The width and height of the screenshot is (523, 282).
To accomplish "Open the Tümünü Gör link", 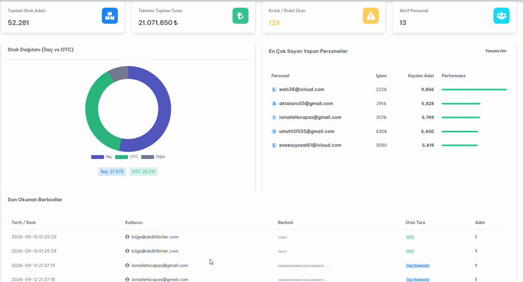I will click(x=496, y=51).
